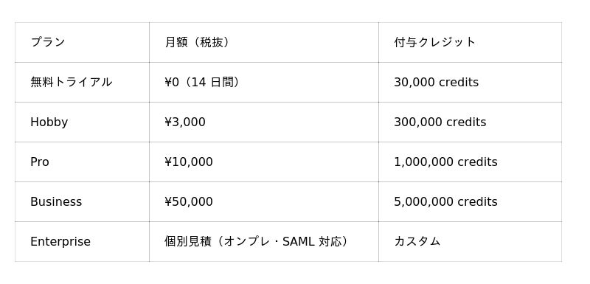The image size is (590, 284).
Task: Click the word credits in Pro row
Action: click(477, 162)
